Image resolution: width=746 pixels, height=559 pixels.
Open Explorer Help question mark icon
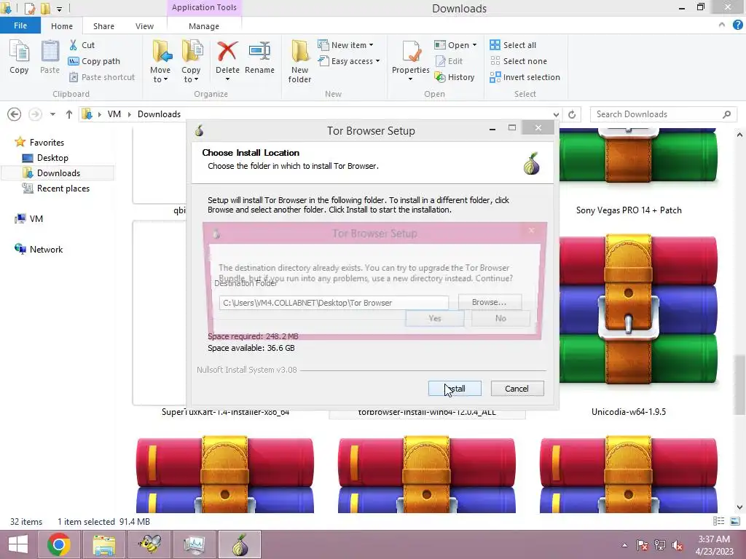tap(738, 25)
